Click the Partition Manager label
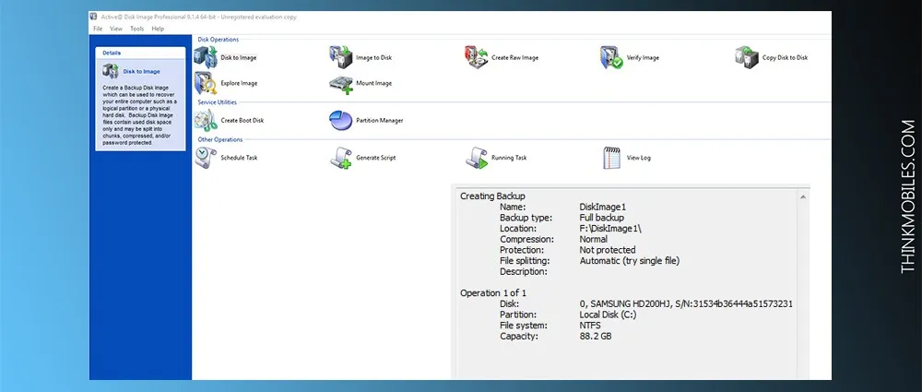The height and width of the screenshot is (392, 922). 380,121
